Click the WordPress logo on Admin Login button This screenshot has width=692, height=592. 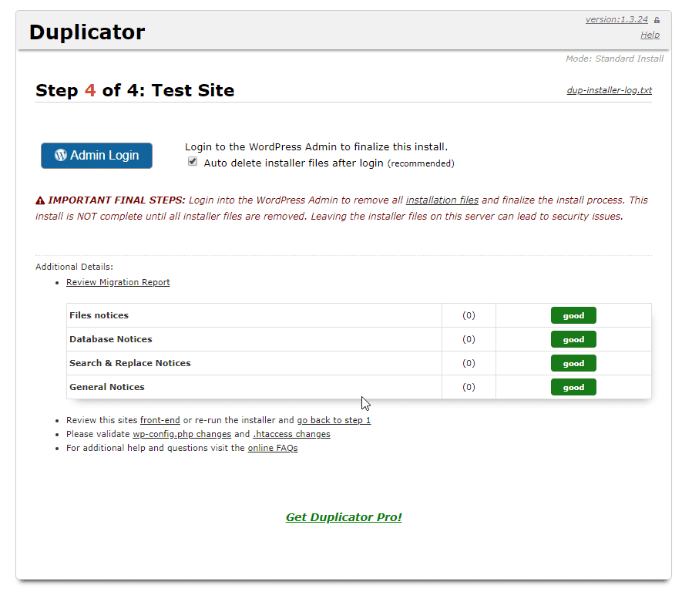[x=61, y=155]
